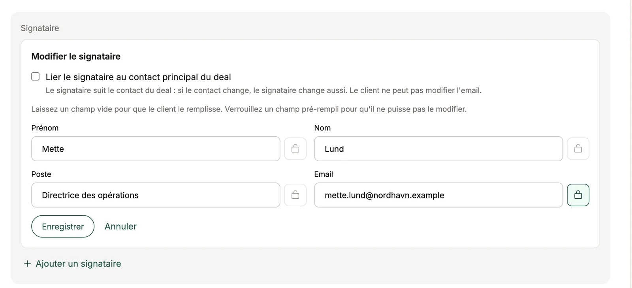
Task: Click the Poste field label
Action: click(x=41, y=174)
